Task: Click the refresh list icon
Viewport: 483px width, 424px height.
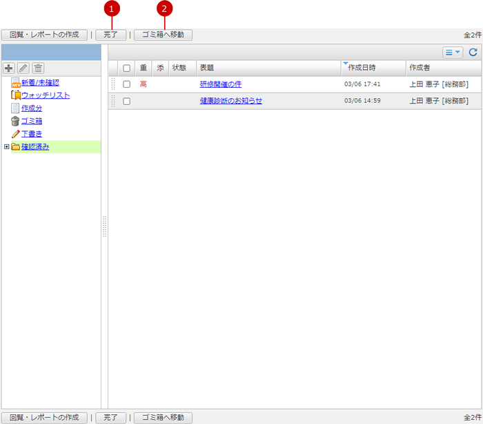Action: click(473, 52)
